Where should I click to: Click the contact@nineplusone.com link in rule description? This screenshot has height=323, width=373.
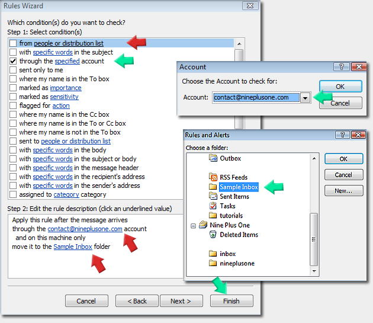click(x=85, y=229)
